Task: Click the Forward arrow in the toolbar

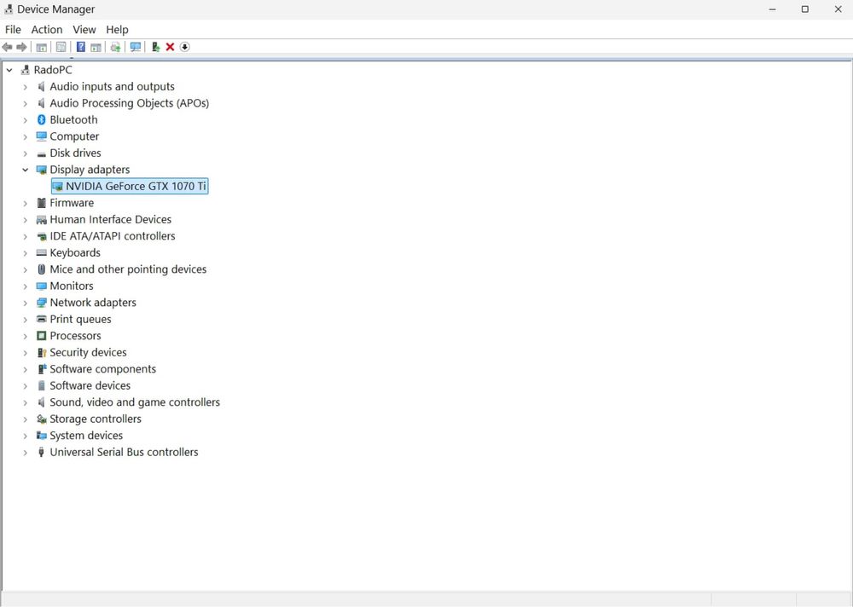Action: [22, 48]
